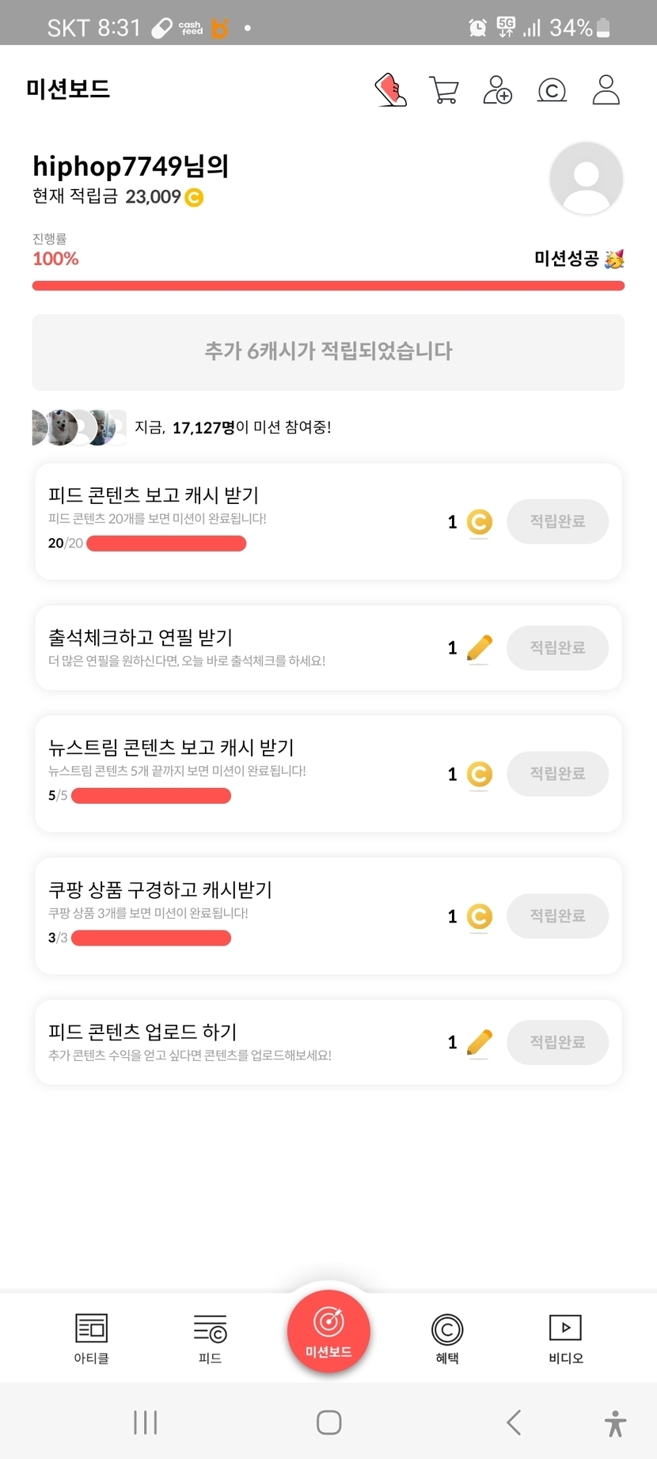
Task: Tap 적립완료 for 피드 콘텐츠 업로드 하기
Action: pos(557,1042)
